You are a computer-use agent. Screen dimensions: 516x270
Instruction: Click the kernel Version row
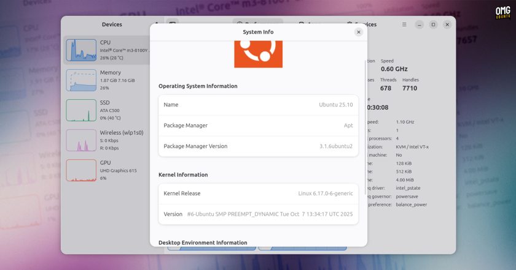pyautogui.click(x=259, y=214)
